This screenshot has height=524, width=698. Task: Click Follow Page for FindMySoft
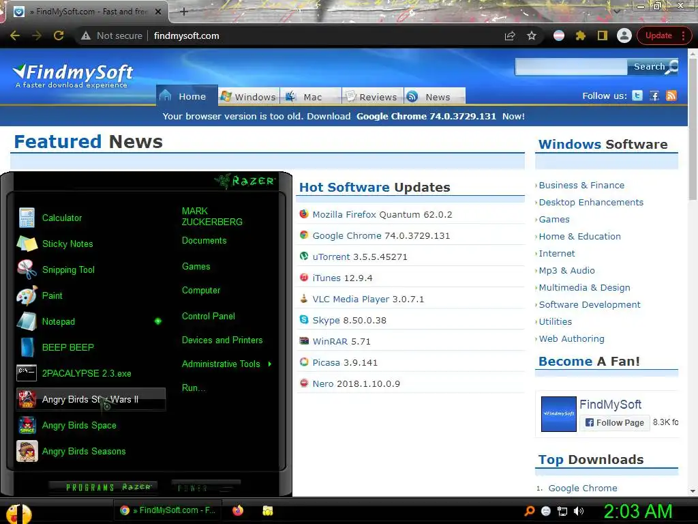point(615,422)
